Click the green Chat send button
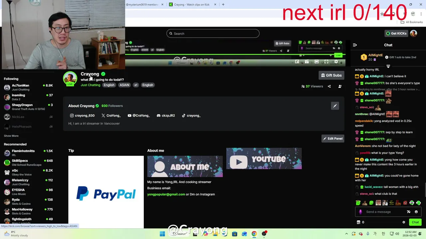 [415, 222]
